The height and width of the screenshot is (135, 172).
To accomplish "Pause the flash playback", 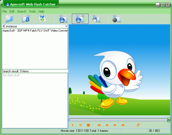I will click(80, 125).
